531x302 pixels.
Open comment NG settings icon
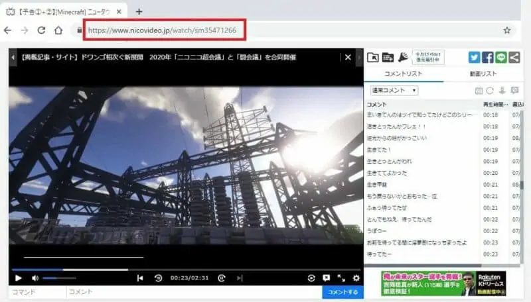[515, 91]
